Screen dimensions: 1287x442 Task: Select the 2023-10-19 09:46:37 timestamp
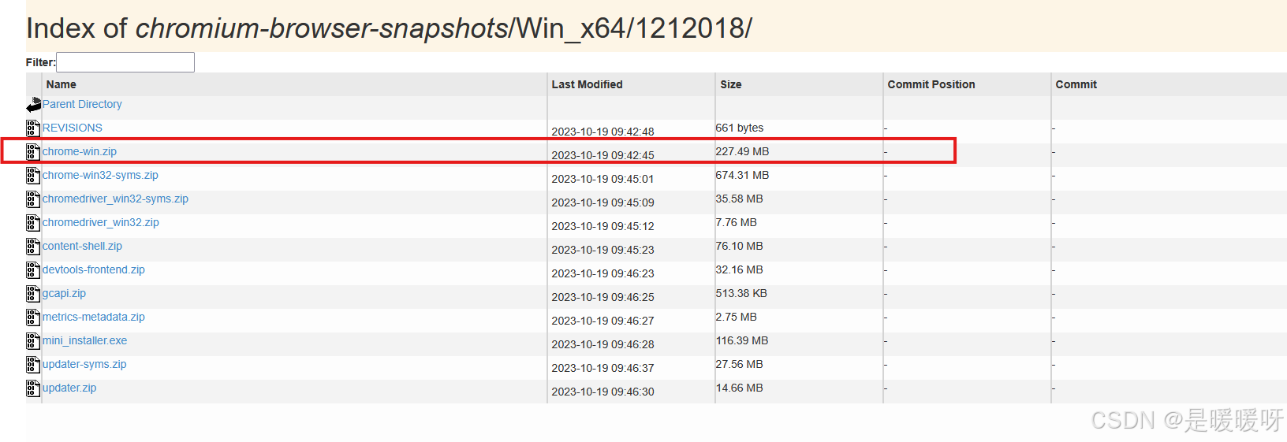tap(602, 368)
